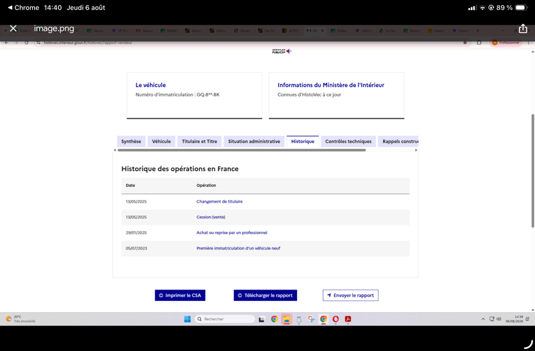Click the Le véhicule card title
This screenshot has height=351, width=535.
pyautogui.click(x=150, y=85)
